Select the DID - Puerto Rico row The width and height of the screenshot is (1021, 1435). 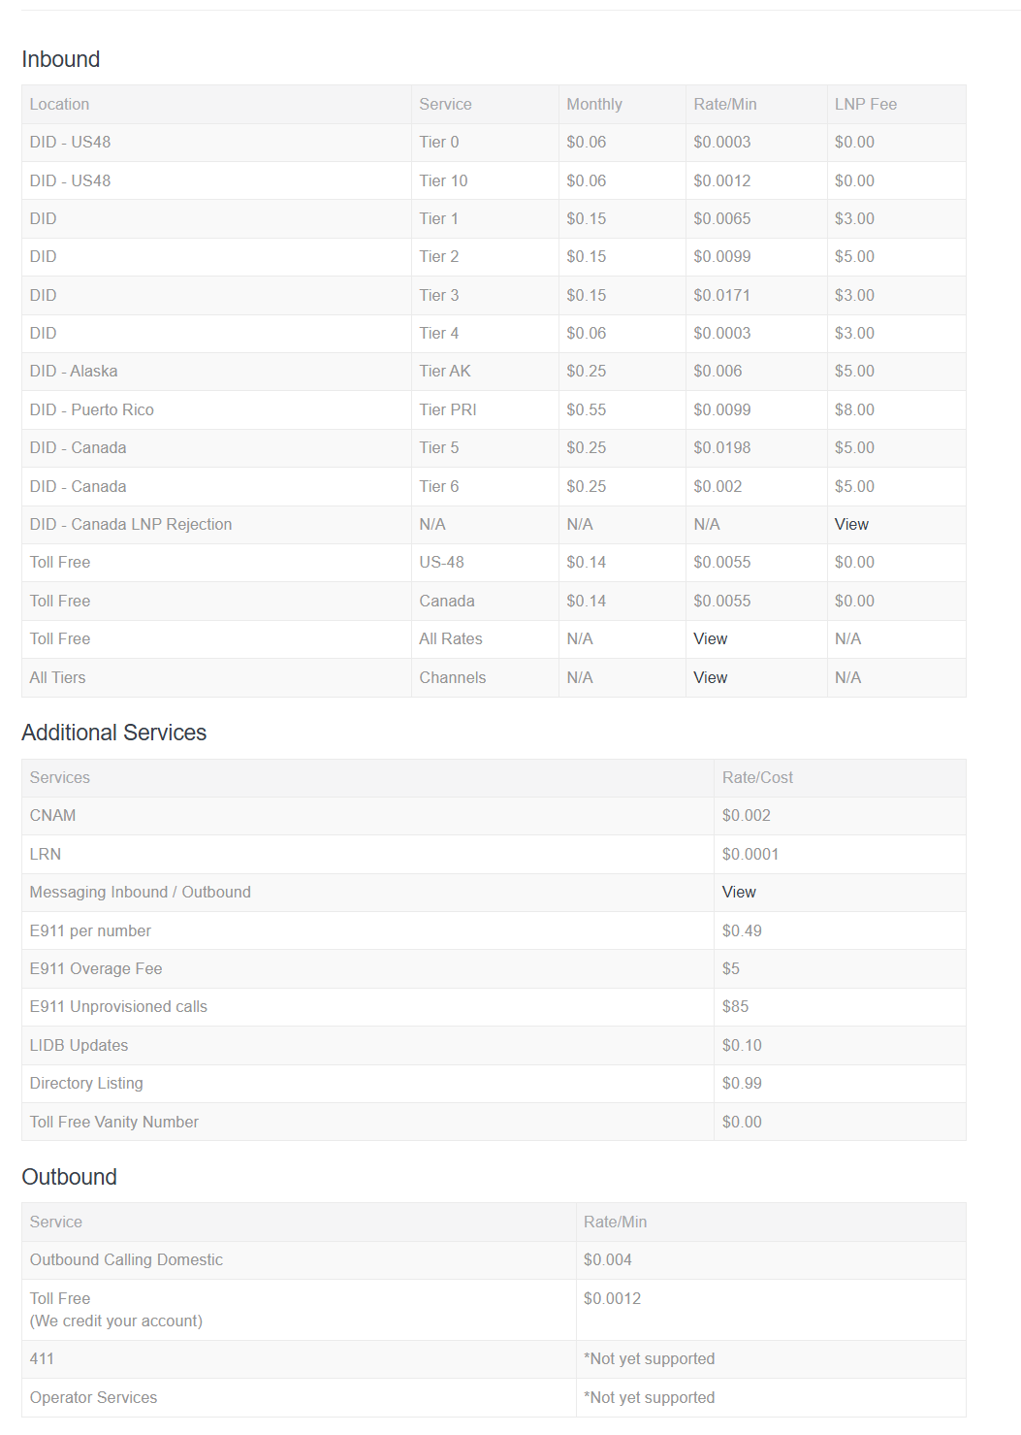tap(494, 409)
